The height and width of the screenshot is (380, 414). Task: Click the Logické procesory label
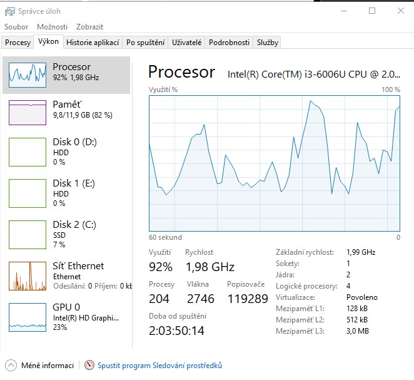(x=306, y=286)
